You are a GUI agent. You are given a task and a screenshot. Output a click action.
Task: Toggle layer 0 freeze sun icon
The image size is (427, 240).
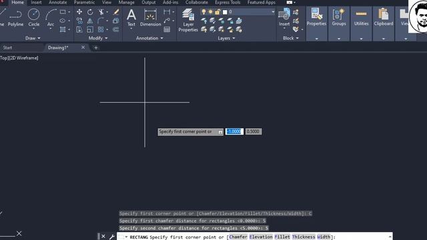click(x=210, y=12)
